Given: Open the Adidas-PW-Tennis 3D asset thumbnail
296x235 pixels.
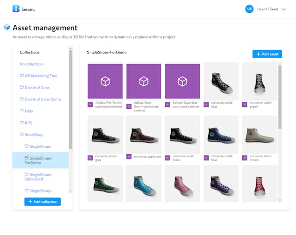Looking at the screenshot, I should point(105,81).
